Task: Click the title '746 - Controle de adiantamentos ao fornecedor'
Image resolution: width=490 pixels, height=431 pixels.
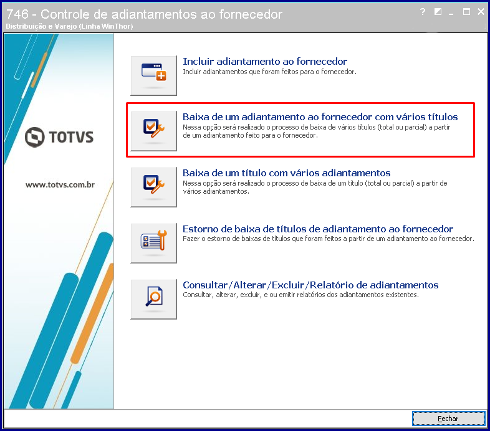Action: [144, 14]
